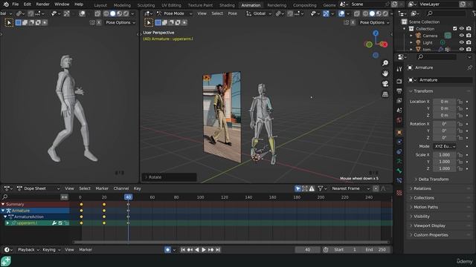476x267 pixels.
Task: Switch to Layout workspace tab
Action: [x=100, y=5]
